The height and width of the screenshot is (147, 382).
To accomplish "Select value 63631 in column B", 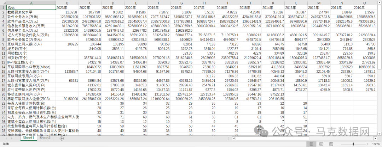I will (67, 80).
